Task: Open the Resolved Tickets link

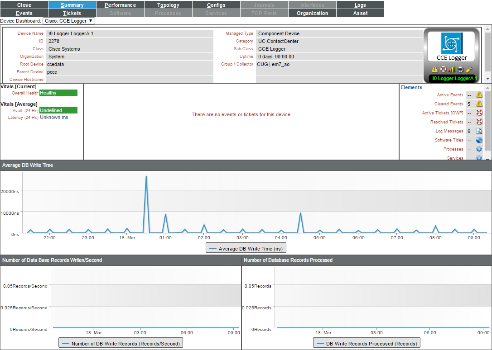Action: coord(447,122)
